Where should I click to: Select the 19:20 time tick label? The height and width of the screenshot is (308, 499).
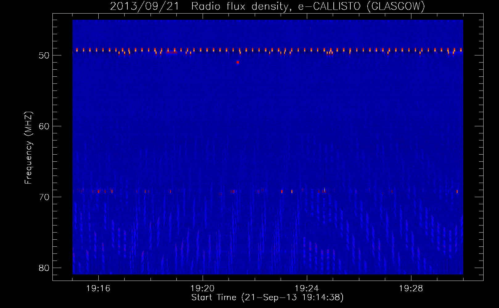click(202, 289)
